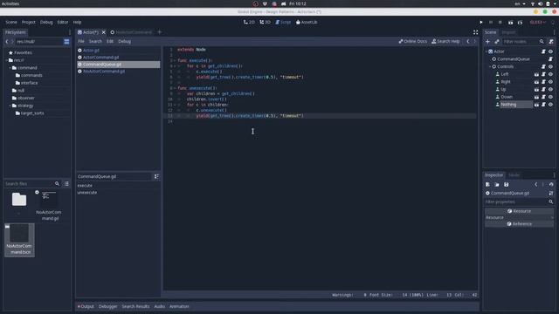Open the AssetLib workspace
The height and width of the screenshot is (314, 559).
pos(307,22)
